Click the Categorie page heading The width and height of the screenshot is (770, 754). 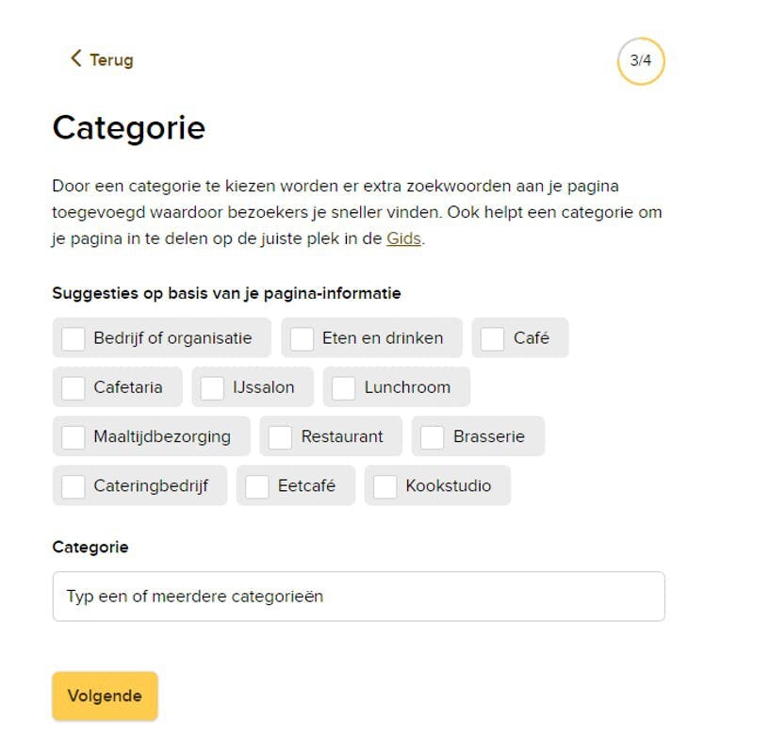129,127
